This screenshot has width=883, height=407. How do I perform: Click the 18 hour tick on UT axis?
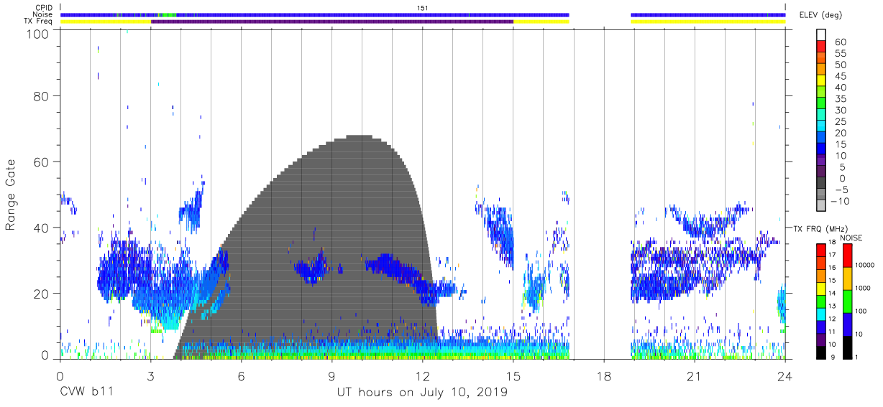604,376
